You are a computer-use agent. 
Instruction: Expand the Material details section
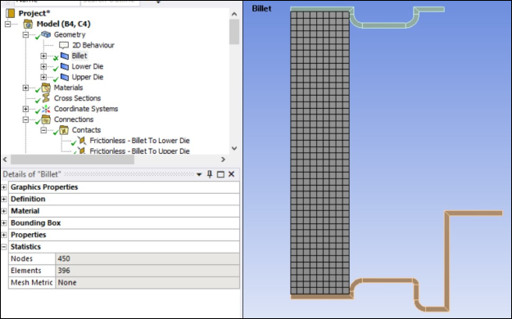point(4,211)
